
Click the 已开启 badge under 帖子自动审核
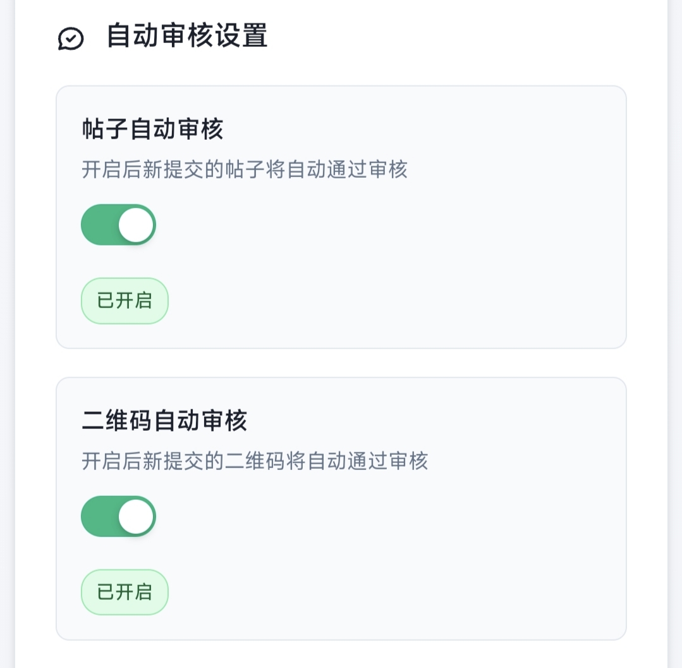pos(125,301)
